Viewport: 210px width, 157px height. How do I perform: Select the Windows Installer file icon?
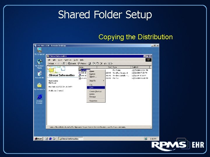click(x=80, y=75)
